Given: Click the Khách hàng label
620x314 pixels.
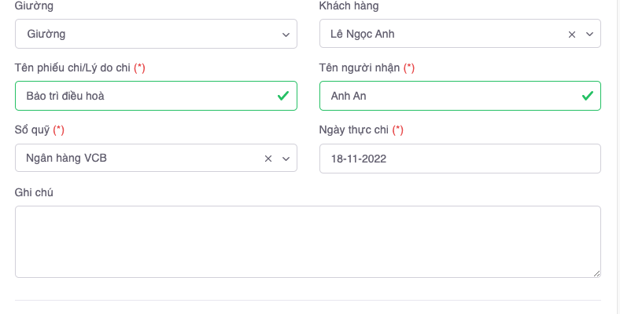Looking at the screenshot, I should coord(349,6).
